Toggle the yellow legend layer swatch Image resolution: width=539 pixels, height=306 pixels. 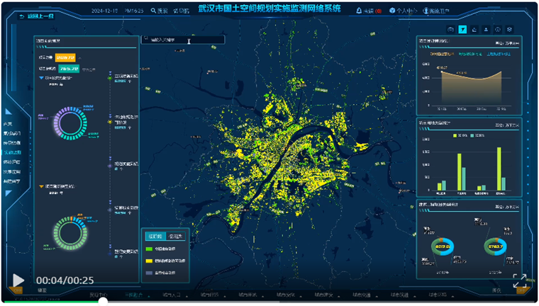pyautogui.click(x=149, y=261)
